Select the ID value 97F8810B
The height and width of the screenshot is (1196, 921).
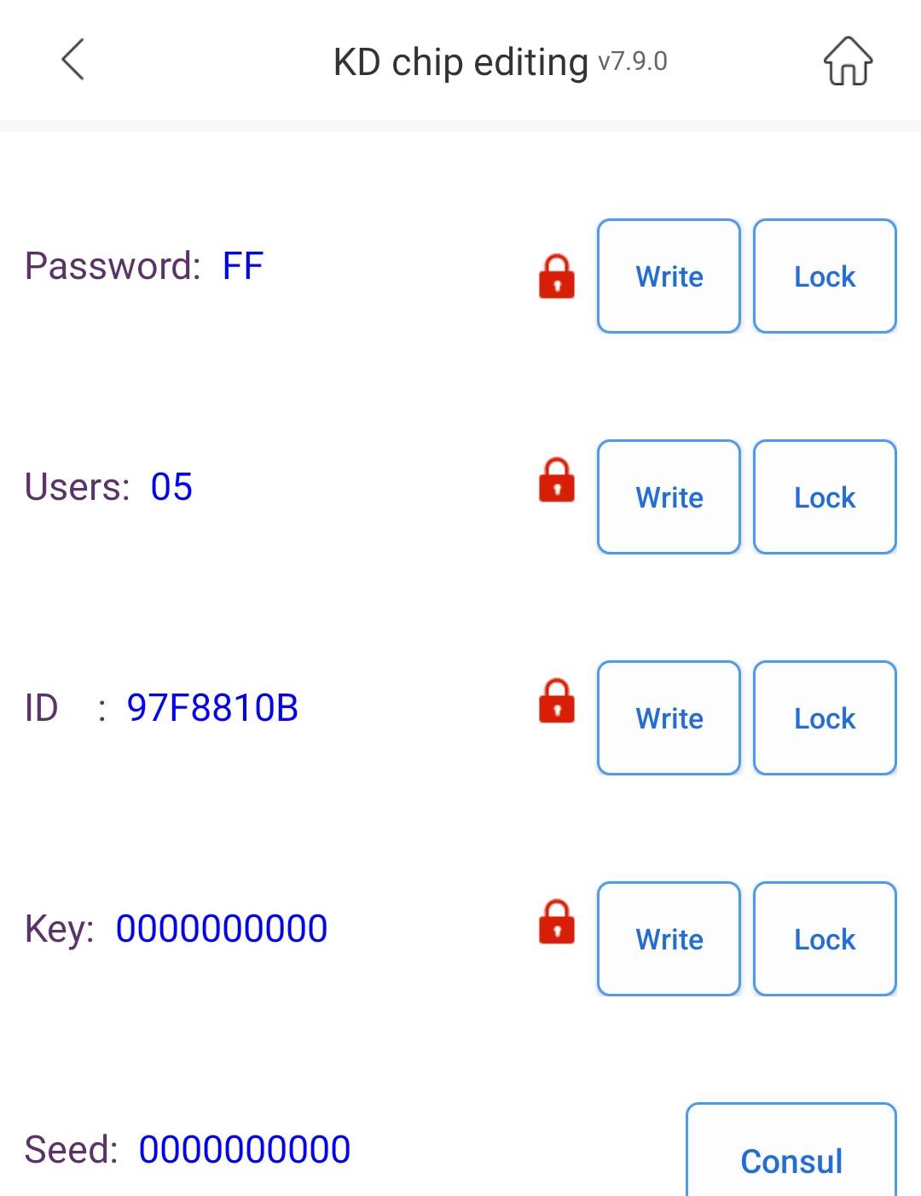(212, 708)
